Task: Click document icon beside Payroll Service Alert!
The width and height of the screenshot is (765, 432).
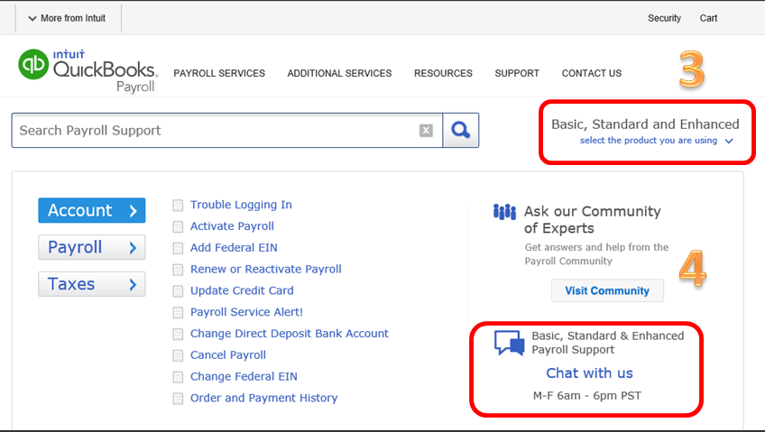Action: point(178,313)
